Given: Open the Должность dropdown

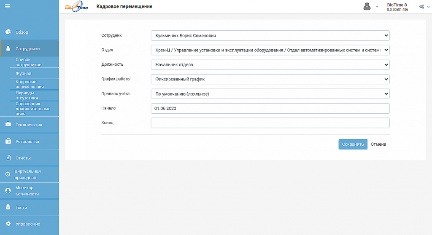Looking at the screenshot, I should pyautogui.click(x=270, y=65).
